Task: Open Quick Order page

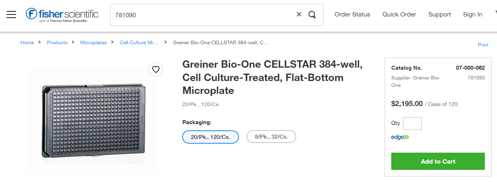Action: [x=399, y=14]
